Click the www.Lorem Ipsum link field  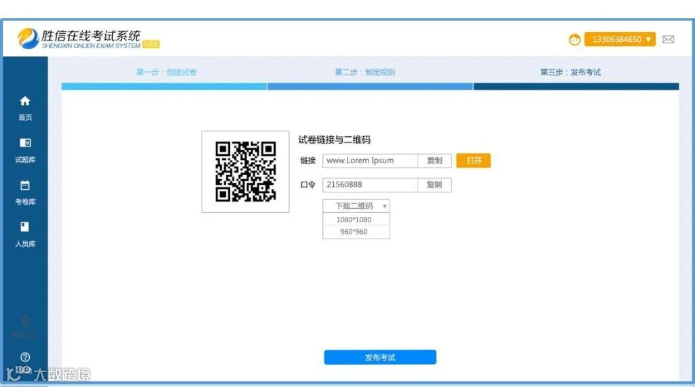370,161
